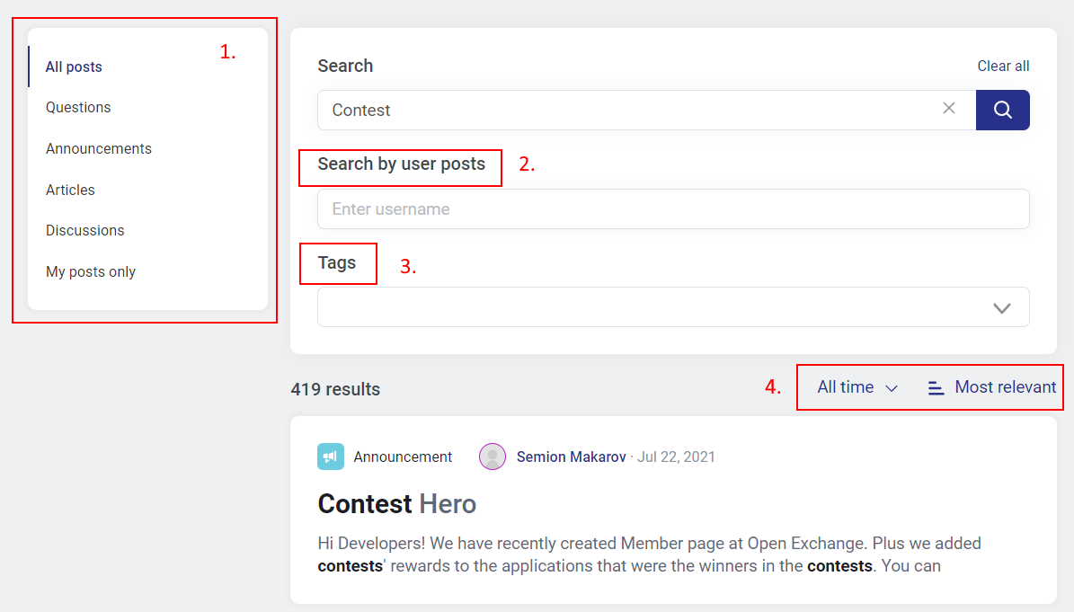The width and height of the screenshot is (1074, 612).
Task: Click the magnifier search button
Action: coord(1002,110)
